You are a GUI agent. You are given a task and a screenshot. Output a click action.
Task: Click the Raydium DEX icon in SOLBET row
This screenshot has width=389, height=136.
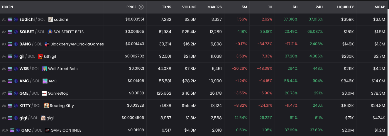tap(16, 32)
